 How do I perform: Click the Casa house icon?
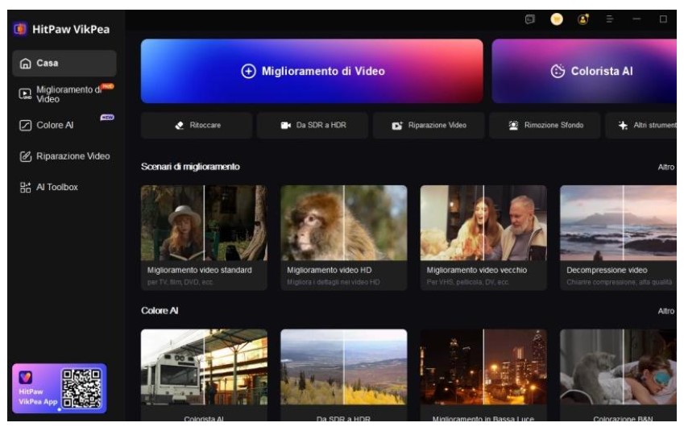25,64
